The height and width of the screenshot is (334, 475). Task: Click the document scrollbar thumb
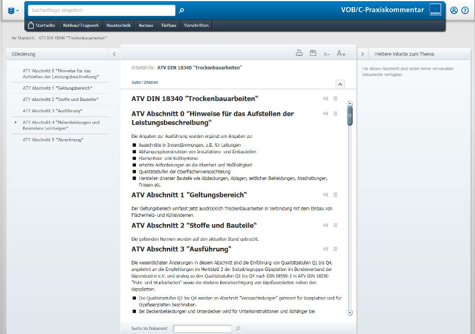pyautogui.click(x=350, y=116)
